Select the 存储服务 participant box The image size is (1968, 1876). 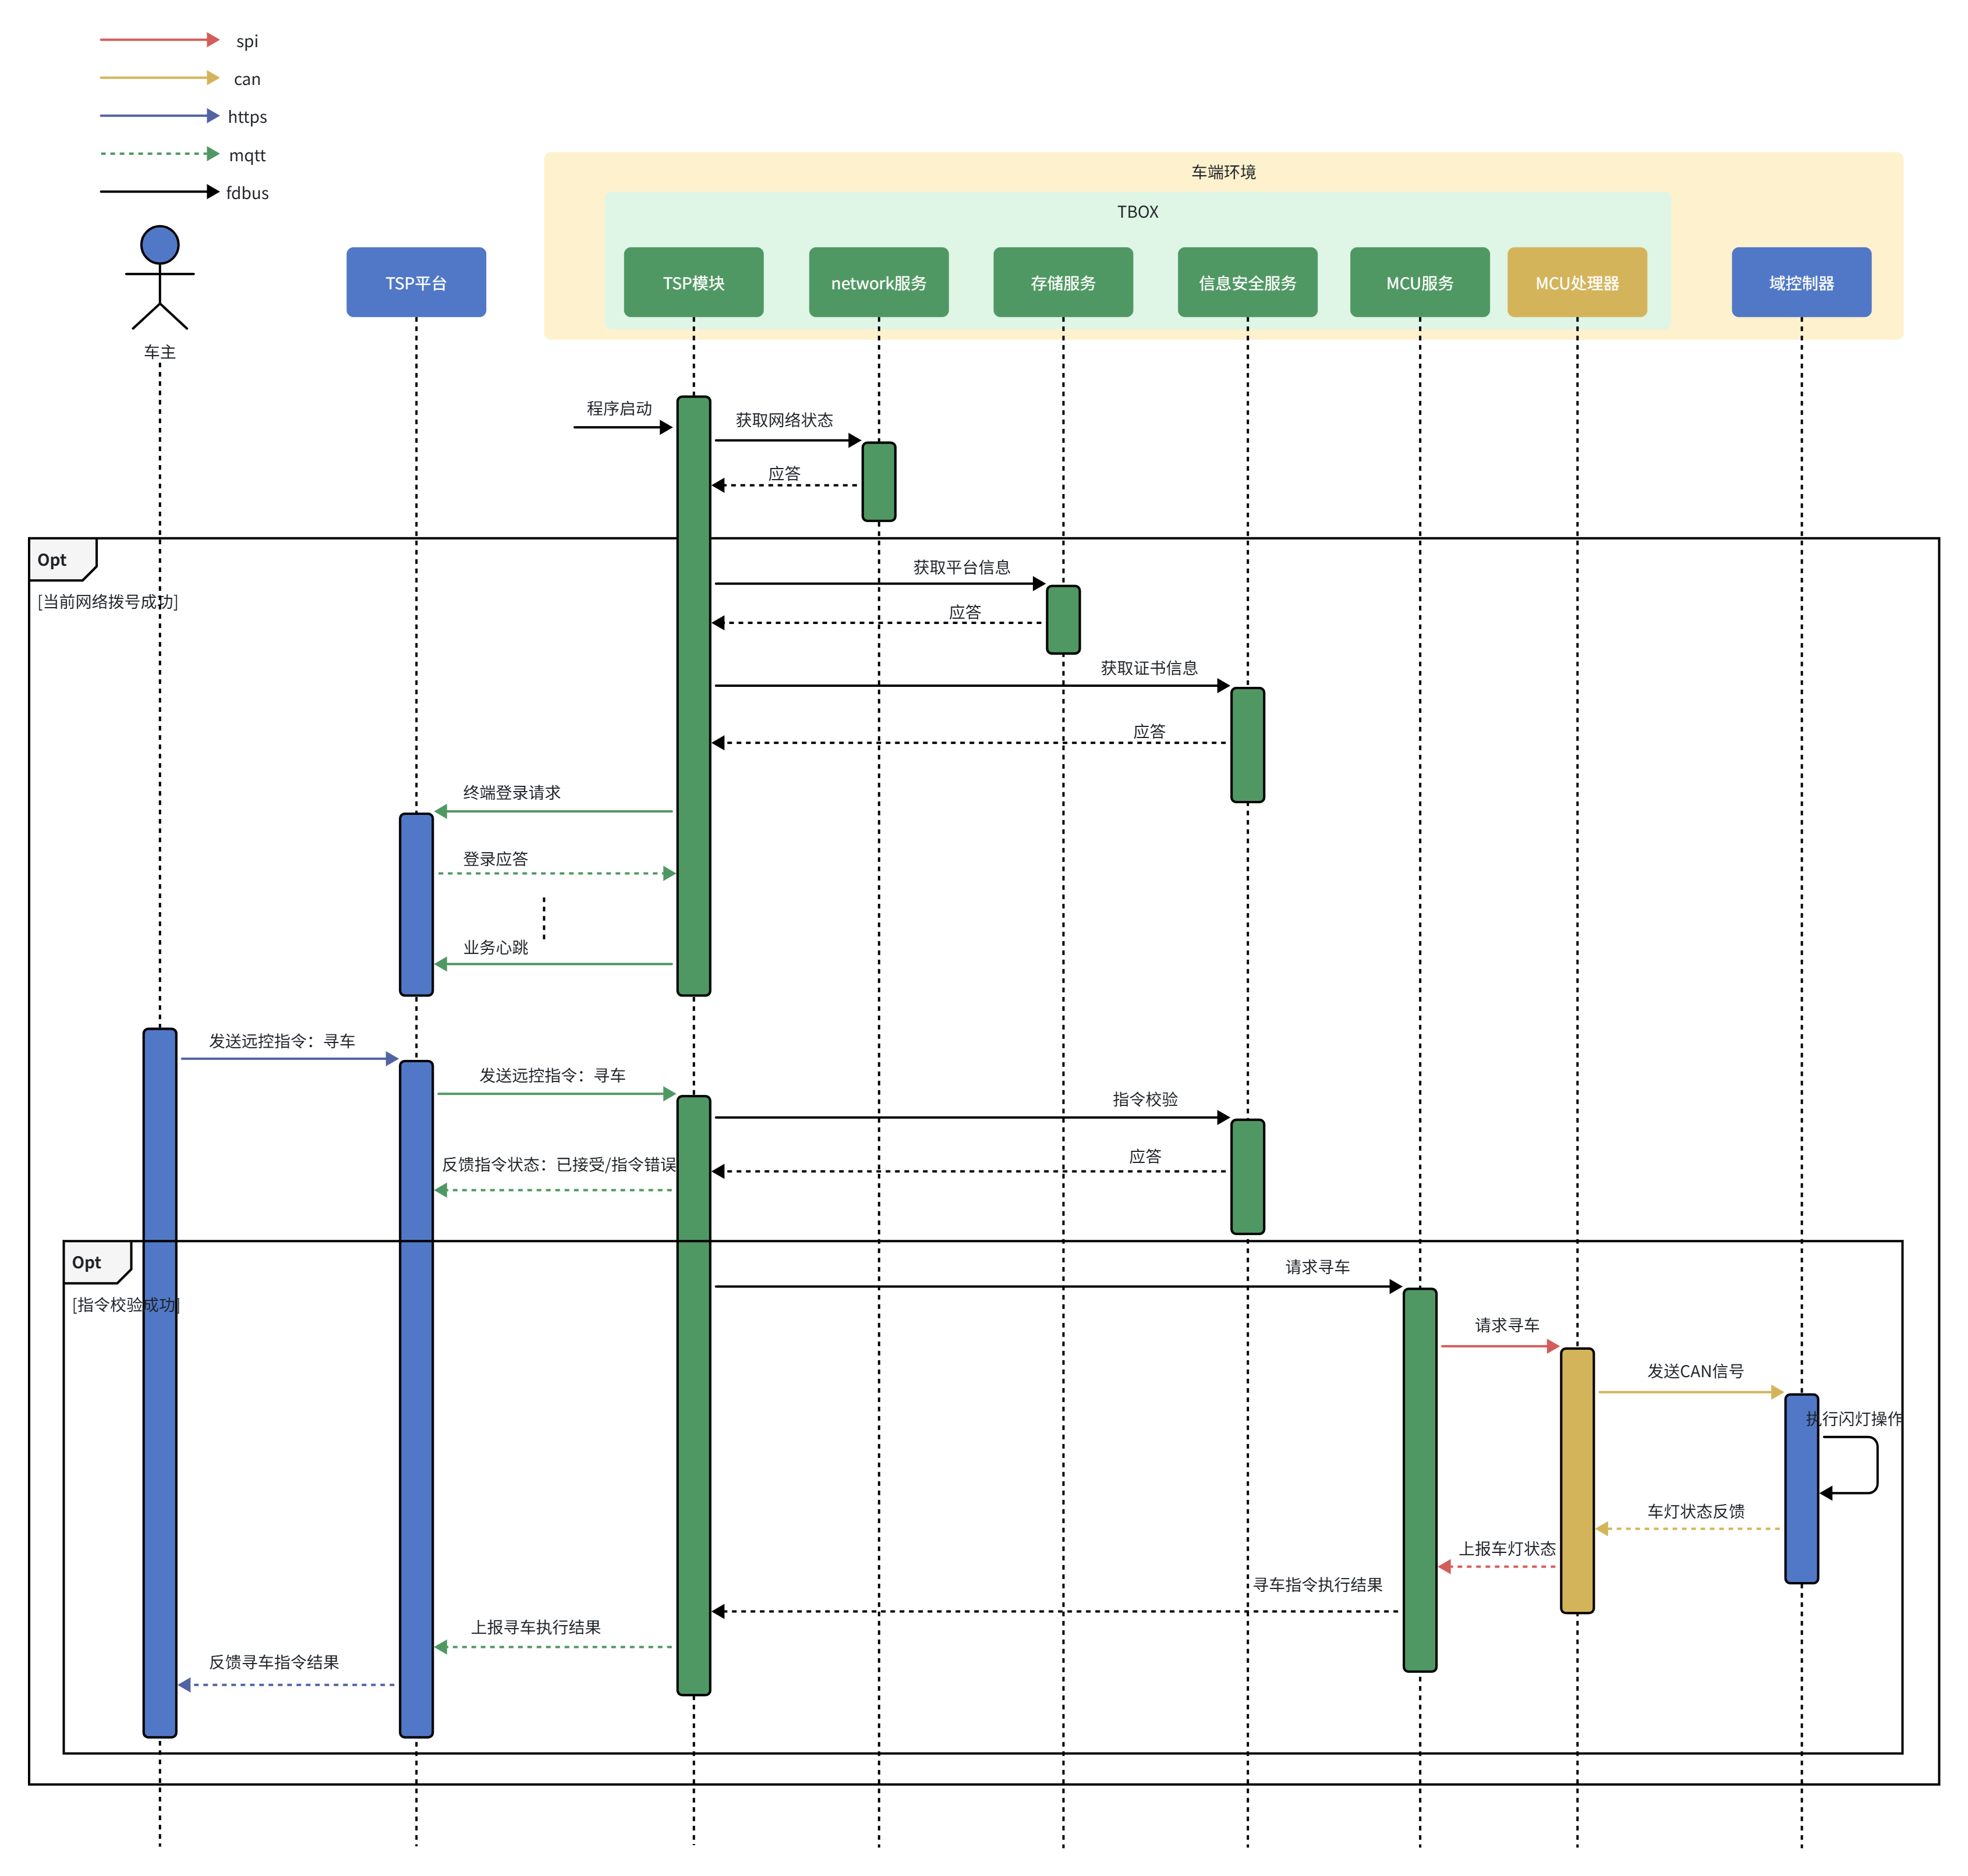[x=1063, y=282]
